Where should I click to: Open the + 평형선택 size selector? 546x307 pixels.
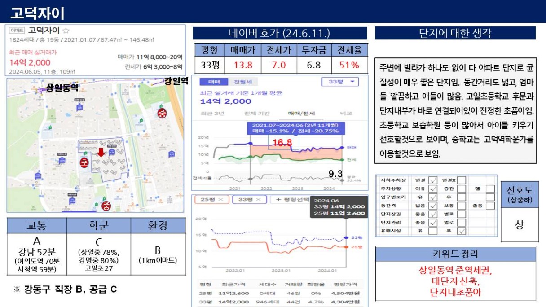(291, 199)
